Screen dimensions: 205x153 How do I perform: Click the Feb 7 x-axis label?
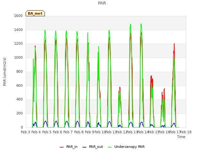(68, 132)
